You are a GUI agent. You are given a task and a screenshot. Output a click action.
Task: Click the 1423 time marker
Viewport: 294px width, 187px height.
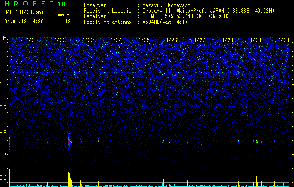coord(88,40)
